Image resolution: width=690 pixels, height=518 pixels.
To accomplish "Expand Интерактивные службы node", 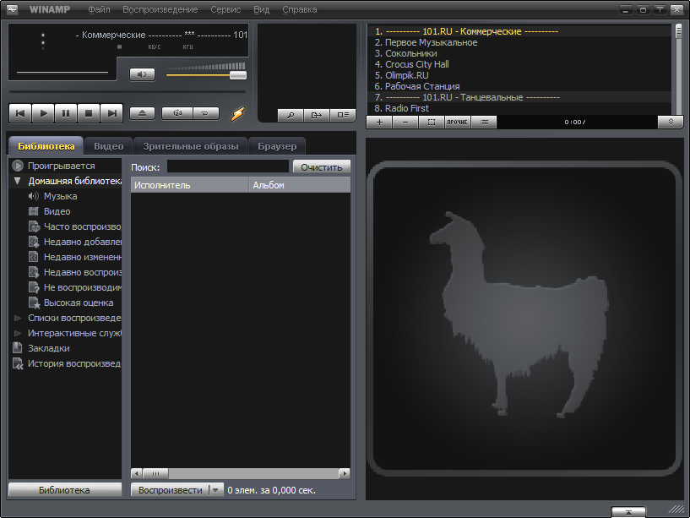I will pyautogui.click(x=18, y=333).
